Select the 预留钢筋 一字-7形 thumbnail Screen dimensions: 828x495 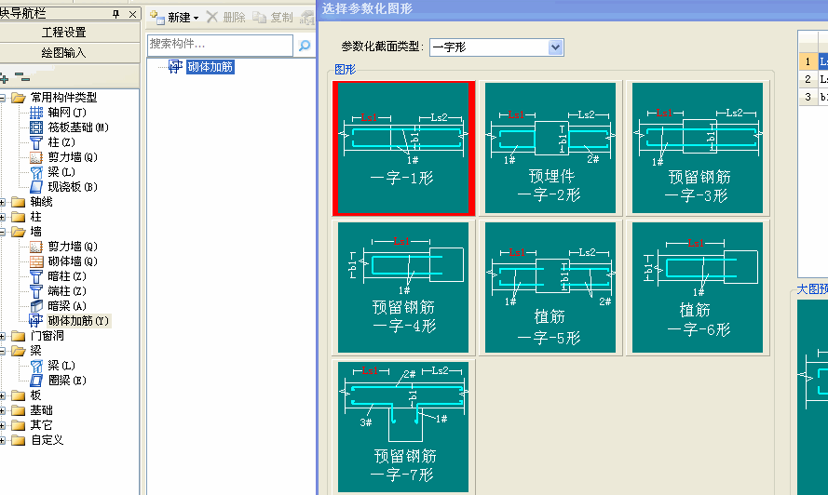point(403,427)
